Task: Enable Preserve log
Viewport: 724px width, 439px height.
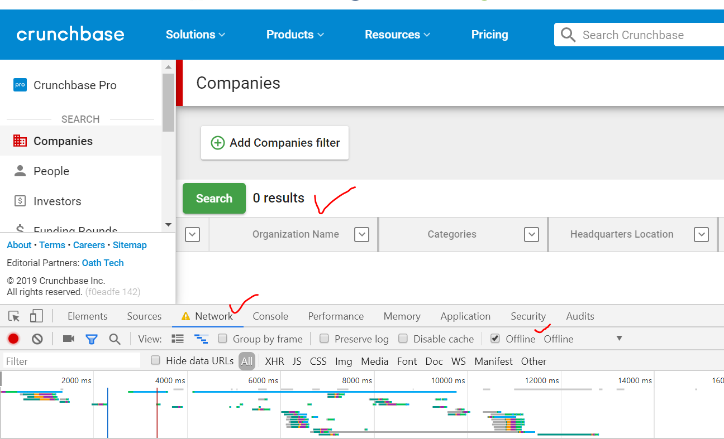Action: [x=324, y=339]
